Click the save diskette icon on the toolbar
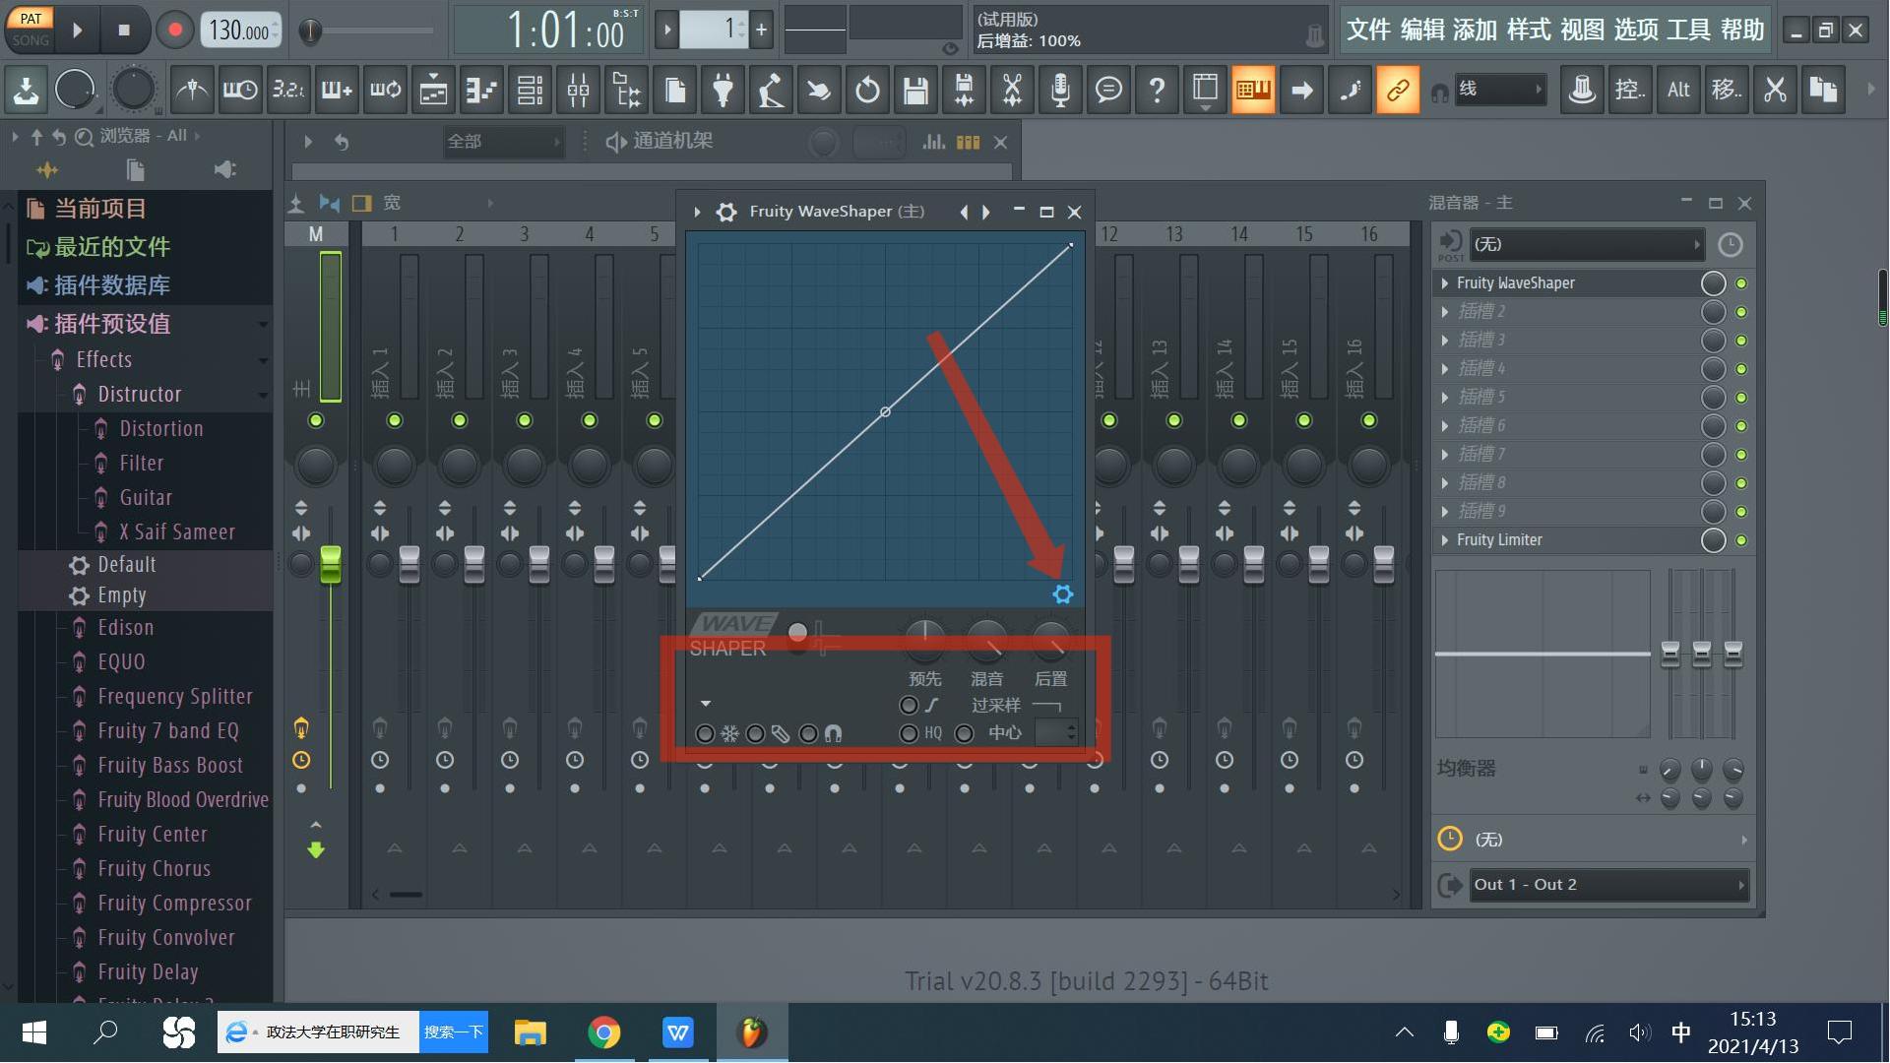The image size is (1890, 1063). (915, 90)
